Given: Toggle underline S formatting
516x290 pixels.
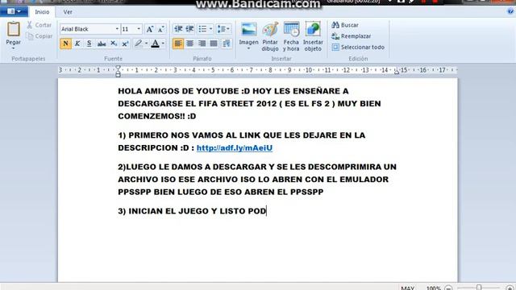Looking at the screenshot, I should [x=89, y=43].
